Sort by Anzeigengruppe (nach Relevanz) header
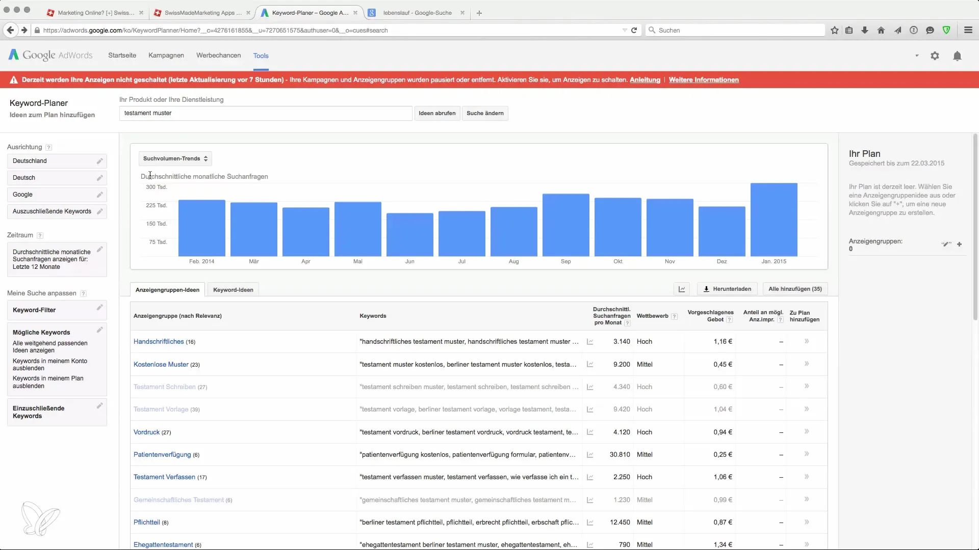 (x=177, y=316)
